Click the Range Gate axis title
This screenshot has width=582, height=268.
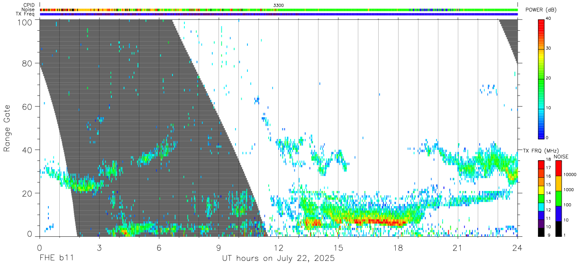pyautogui.click(x=8, y=128)
